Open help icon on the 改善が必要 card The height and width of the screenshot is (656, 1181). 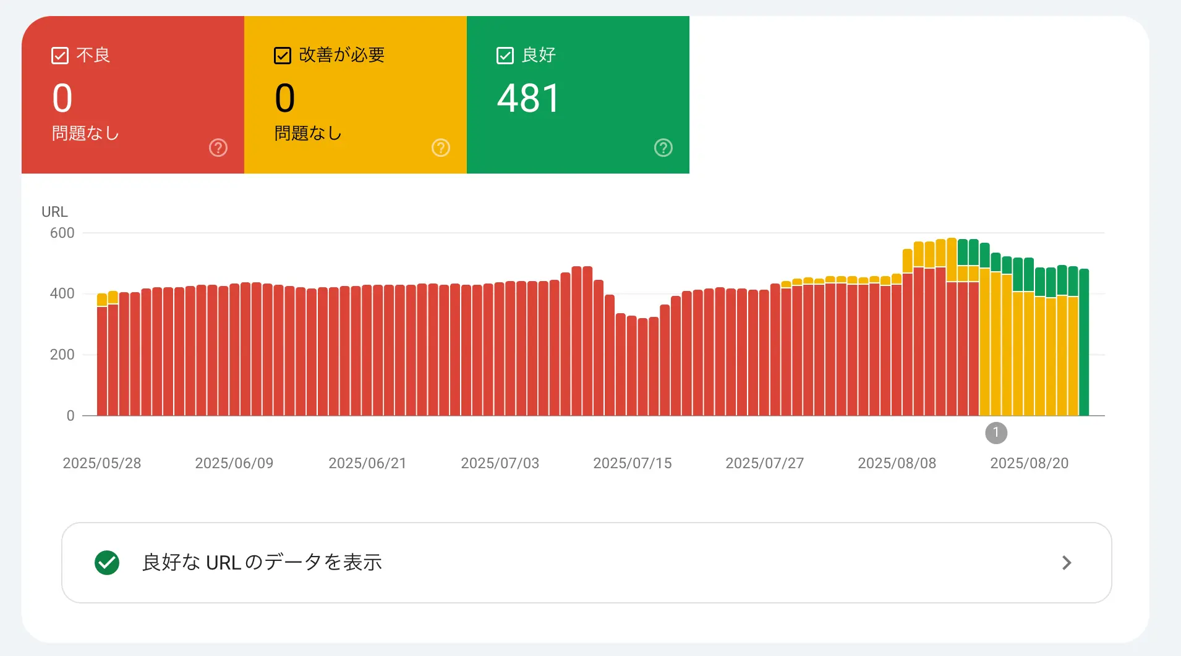tap(441, 148)
